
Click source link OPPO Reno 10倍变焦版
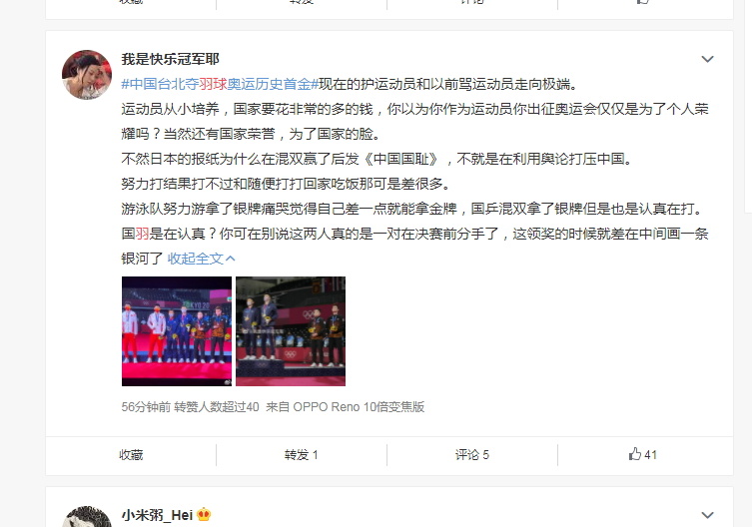click(x=359, y=407)
